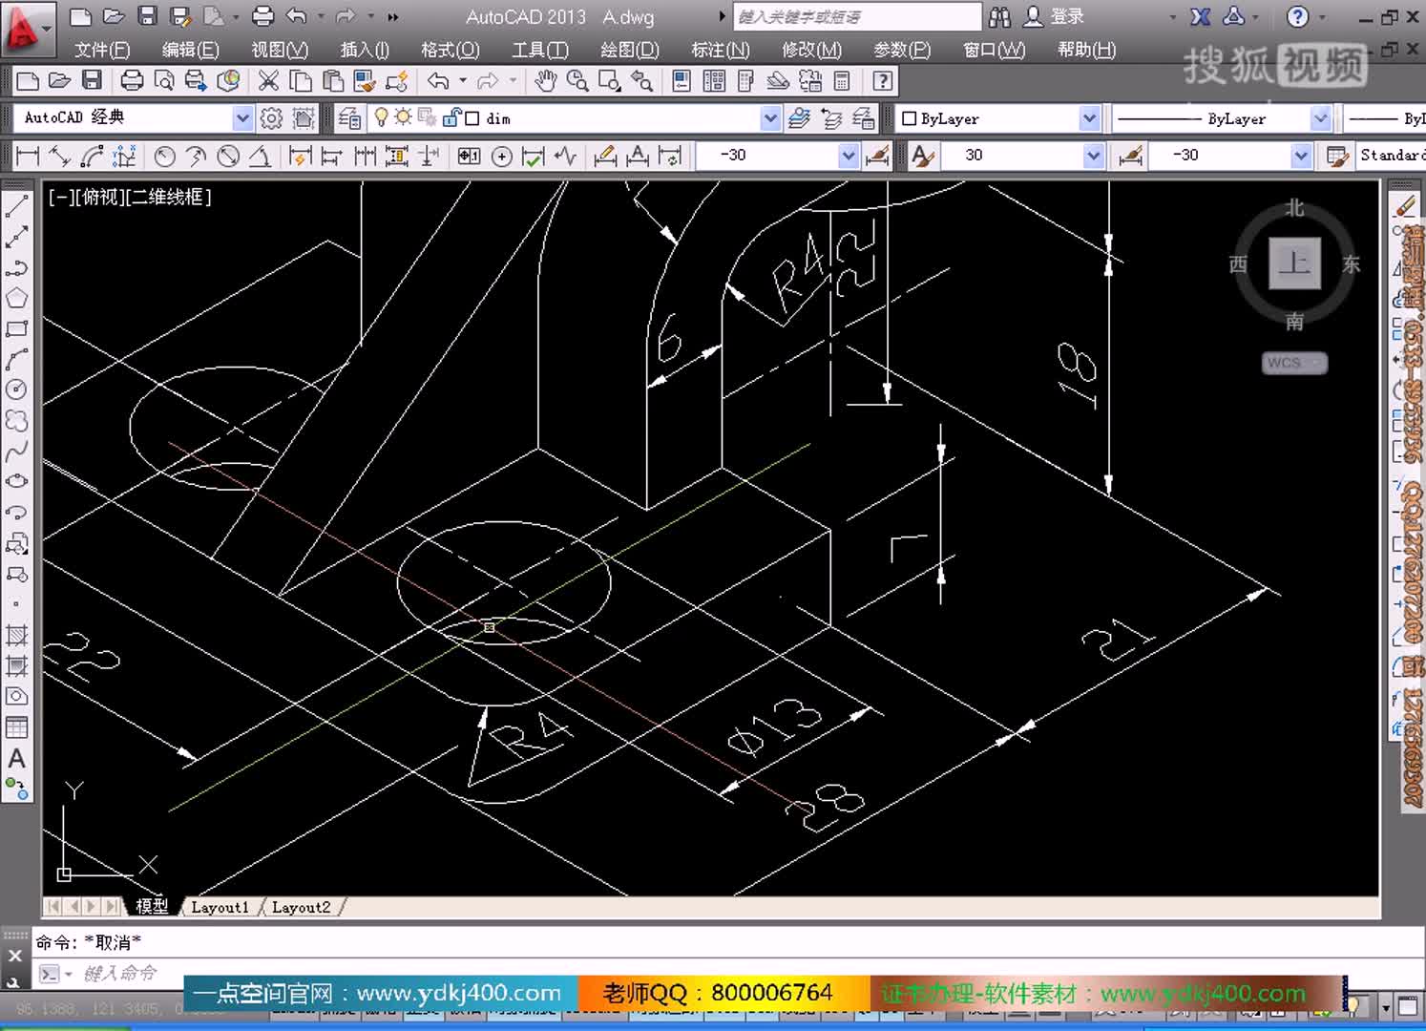This screenshot has height=1031, width=1426.
Task: Click the ViewCube 上 top face
Action: (1294, 263)
